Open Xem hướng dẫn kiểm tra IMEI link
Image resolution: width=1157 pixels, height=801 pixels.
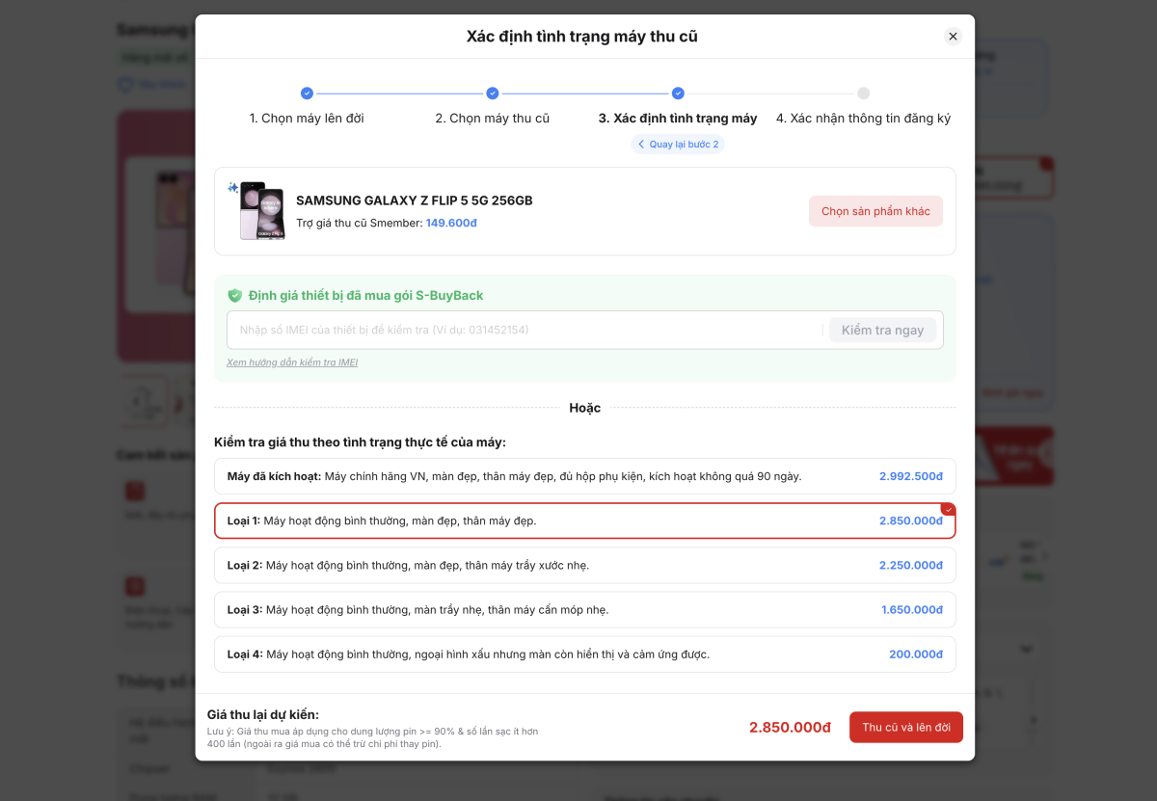coord(292,362)
